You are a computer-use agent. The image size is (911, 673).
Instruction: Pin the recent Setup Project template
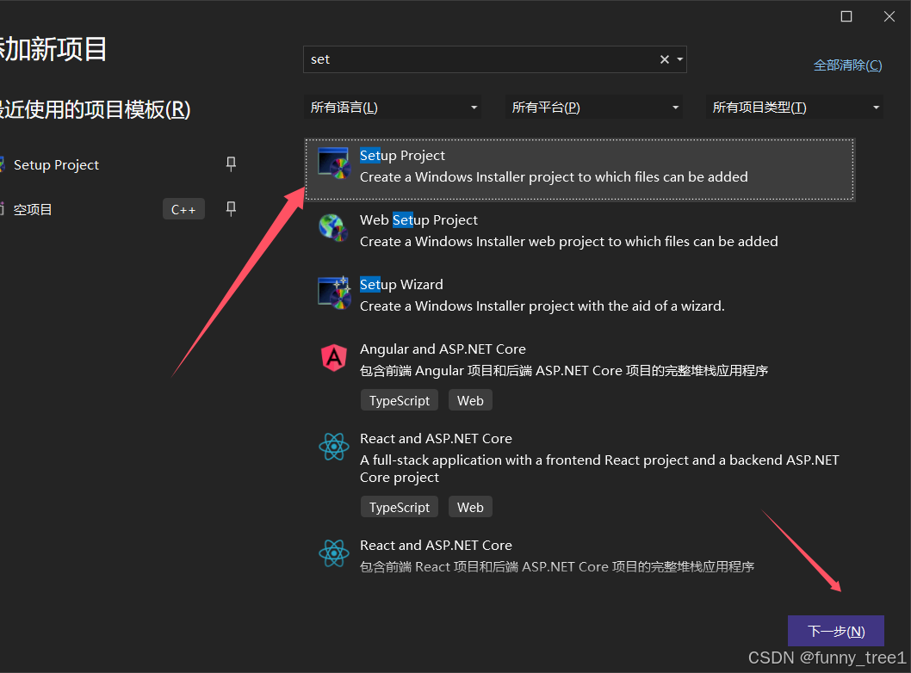[x=231, y=164]
